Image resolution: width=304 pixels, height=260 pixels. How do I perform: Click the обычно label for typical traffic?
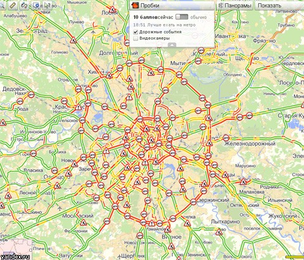click(198, 17)
